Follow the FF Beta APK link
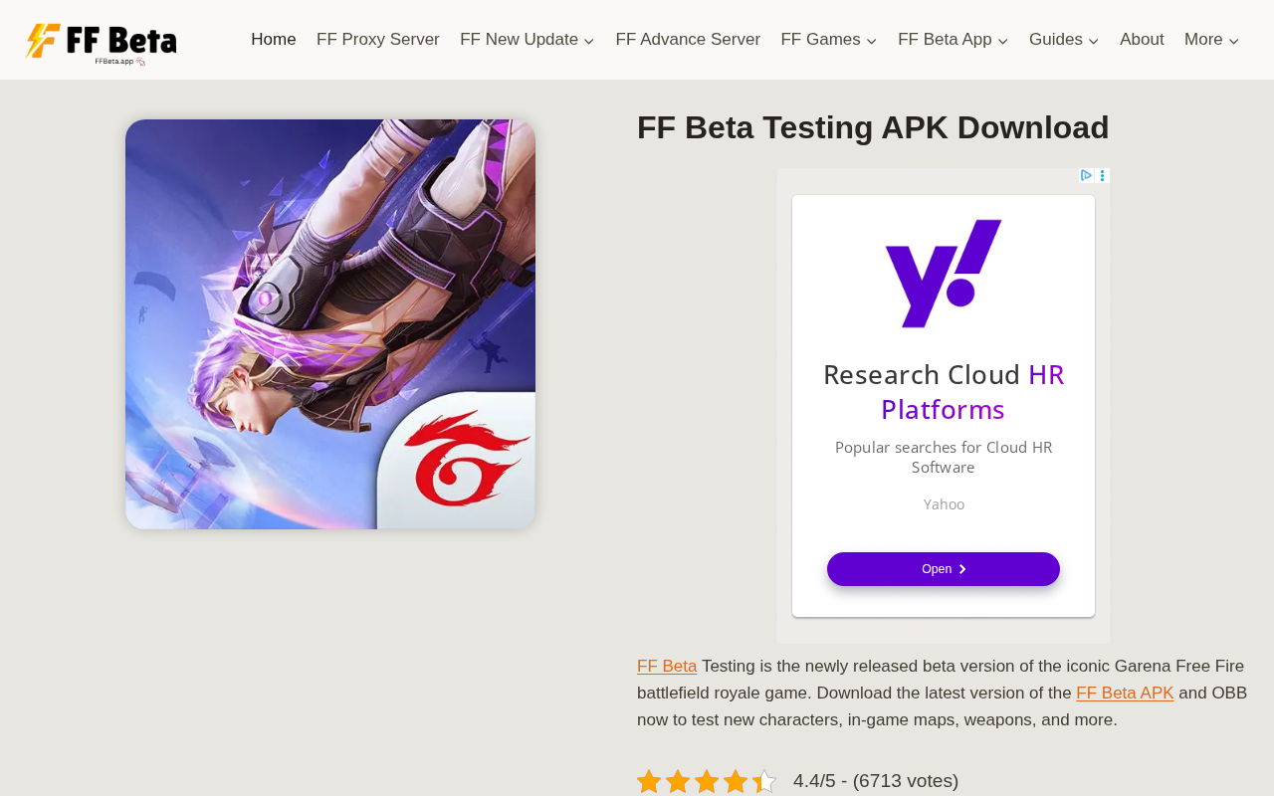The image size is (1274, 796). (x=1125, y=694)
